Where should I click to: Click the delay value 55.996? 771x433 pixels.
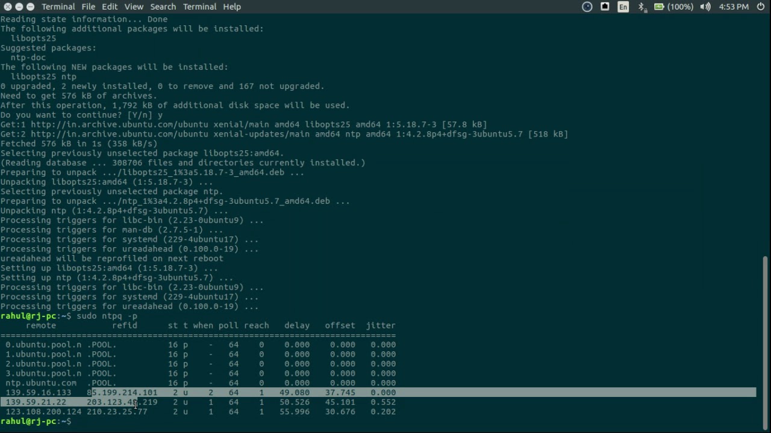click(295, 412)
